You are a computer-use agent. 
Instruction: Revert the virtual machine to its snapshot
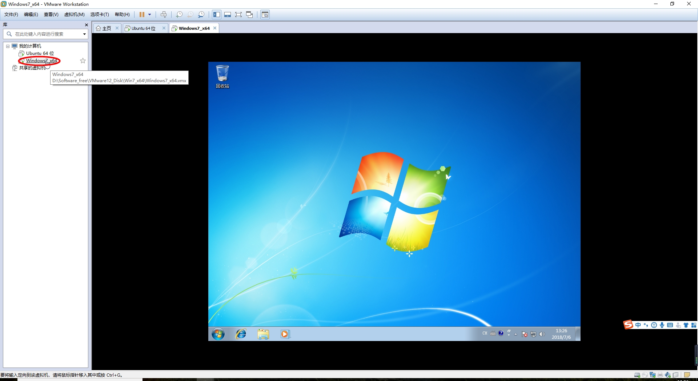[190, 15]
